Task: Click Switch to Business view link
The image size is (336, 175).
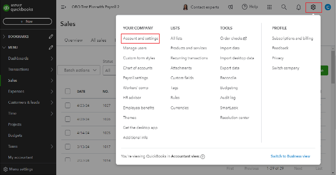Action: click(x=290, y=156)
